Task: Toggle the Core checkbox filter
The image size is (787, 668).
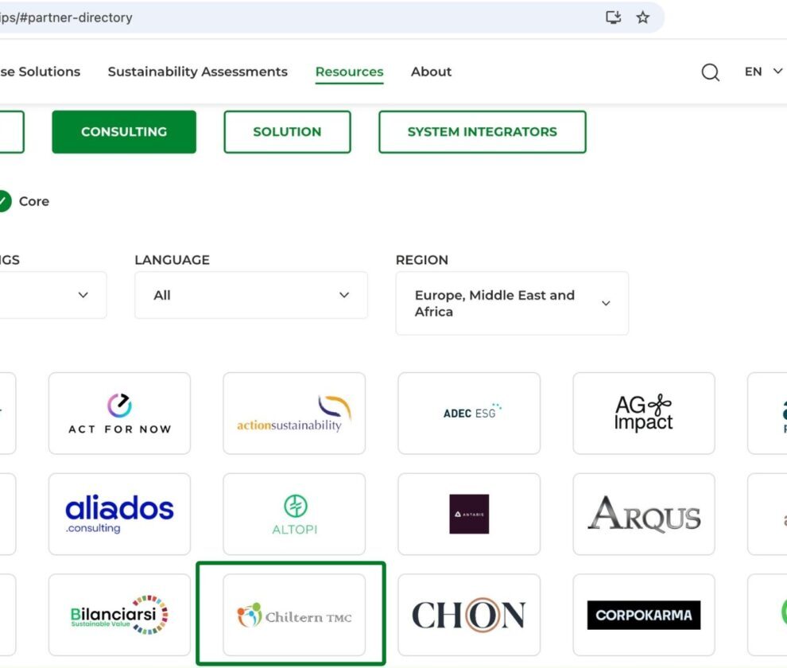Action: coord(4,201)
